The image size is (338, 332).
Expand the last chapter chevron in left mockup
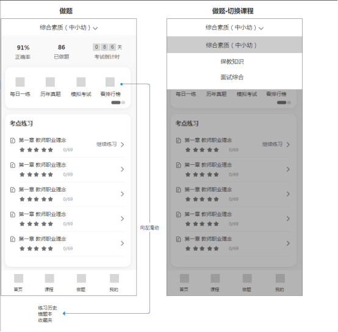pos(122,243)
